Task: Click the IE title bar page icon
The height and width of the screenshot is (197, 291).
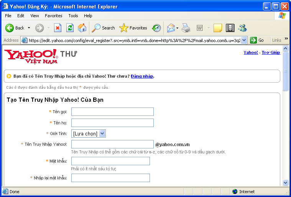Action: pos(5,6)
